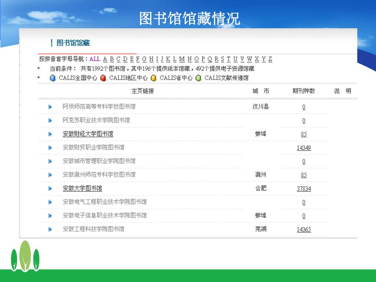Screen dimensions: 376x282
Task: Click arrow icon beside 安徽财贸职业学院图书馆
Action: pyautogui.click(x=50, y=148)
